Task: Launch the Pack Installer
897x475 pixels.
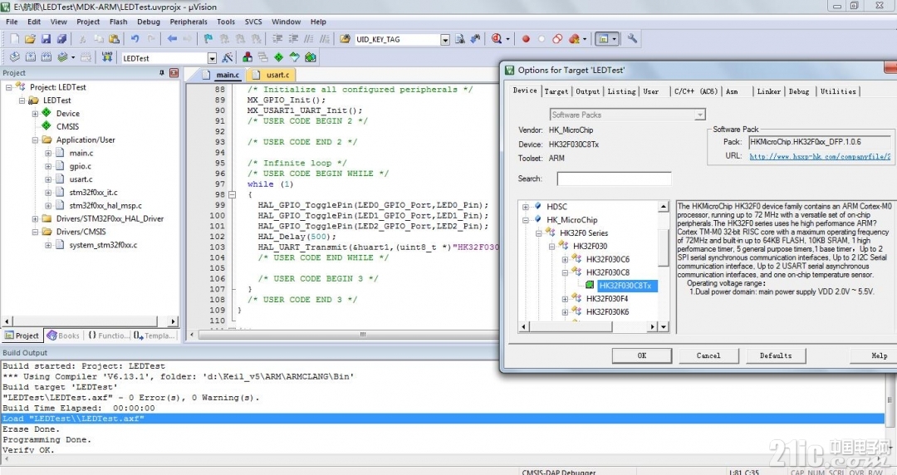Action: 311,57
